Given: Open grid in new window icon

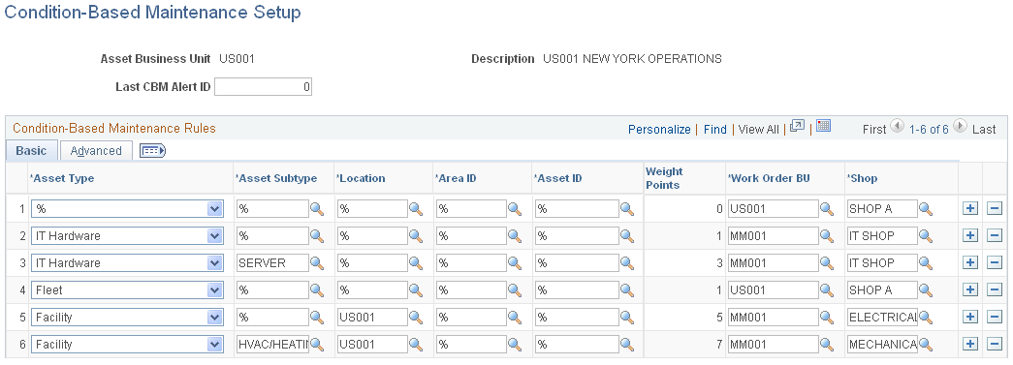Looking at the screenshot, I should click(797, 126).
